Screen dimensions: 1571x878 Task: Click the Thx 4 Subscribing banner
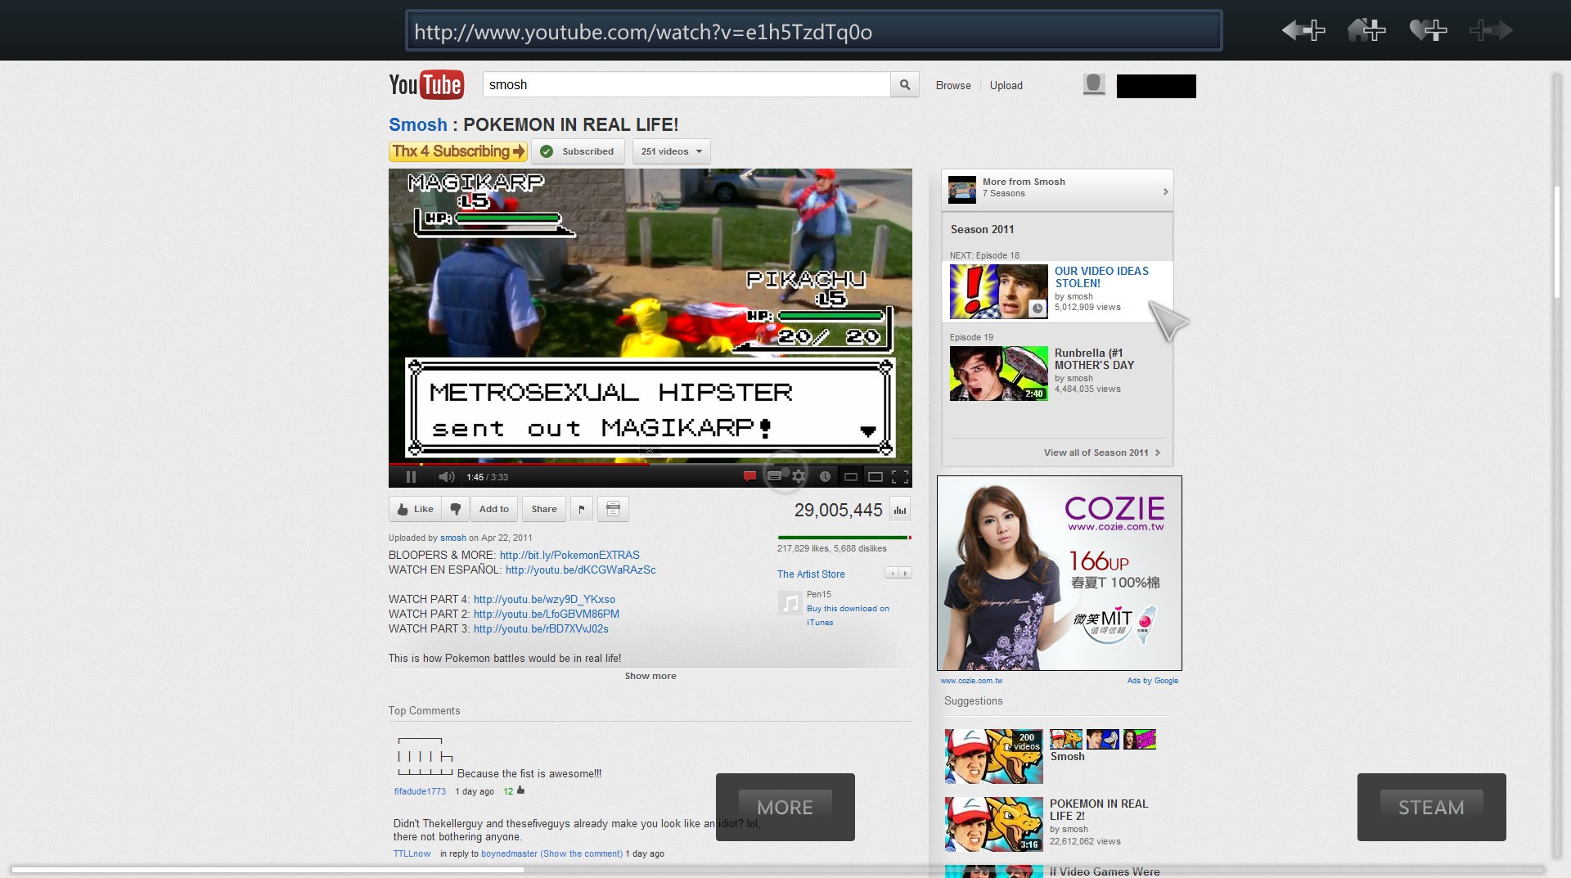(x=458, y=151)
